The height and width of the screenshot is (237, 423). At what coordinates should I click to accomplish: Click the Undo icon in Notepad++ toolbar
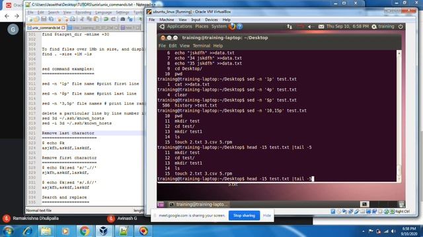[106, 19]
